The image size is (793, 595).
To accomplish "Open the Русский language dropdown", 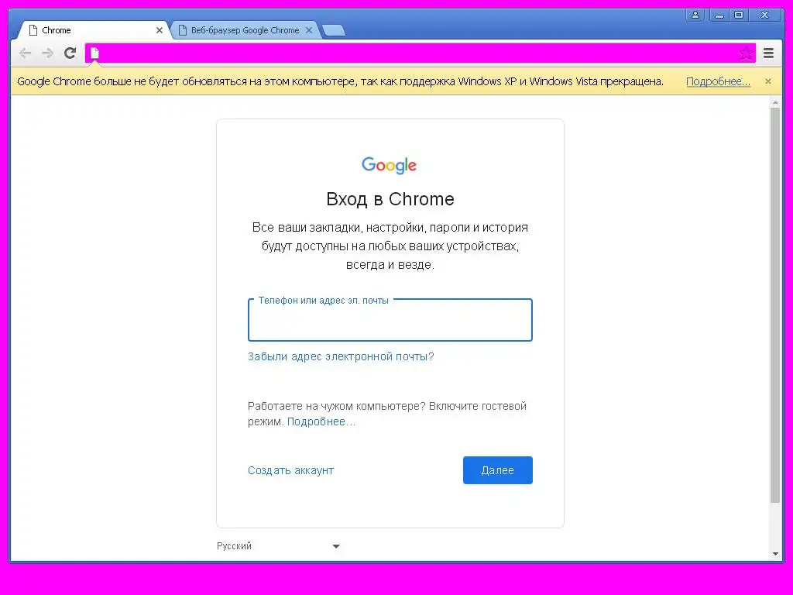I will point(278,546).
